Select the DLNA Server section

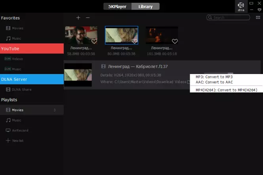tap(32, 79)
